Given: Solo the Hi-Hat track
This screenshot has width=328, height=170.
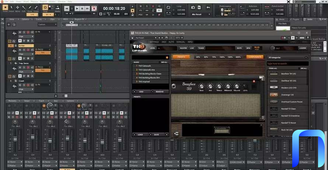Looking at the screenshot, I should coord(24,50).
